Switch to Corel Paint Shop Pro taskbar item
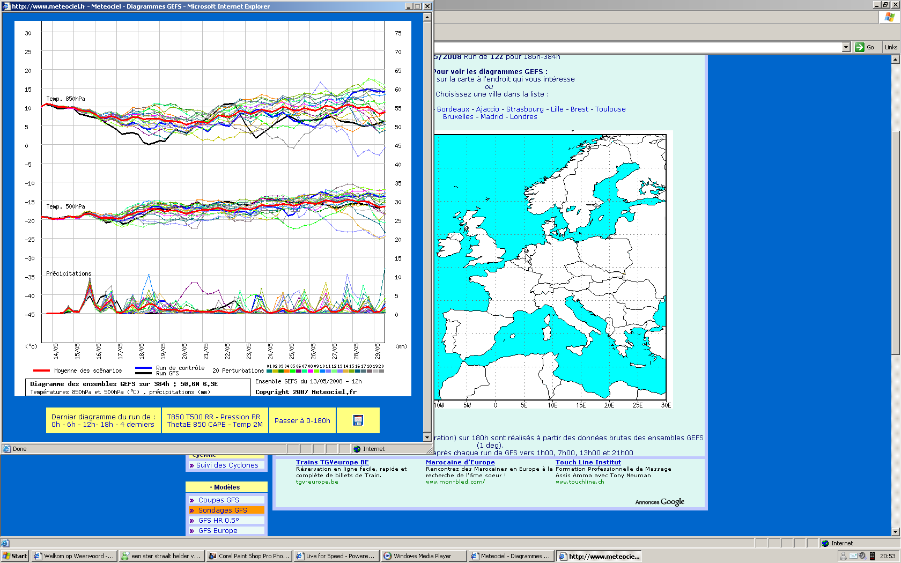The height and width of the screenshot is (563, 901). [249, 556]
